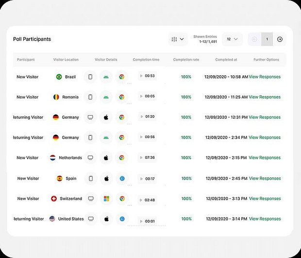Play the 00:53 completion recording
Screen dimensions: 301x258
[141, 76]
